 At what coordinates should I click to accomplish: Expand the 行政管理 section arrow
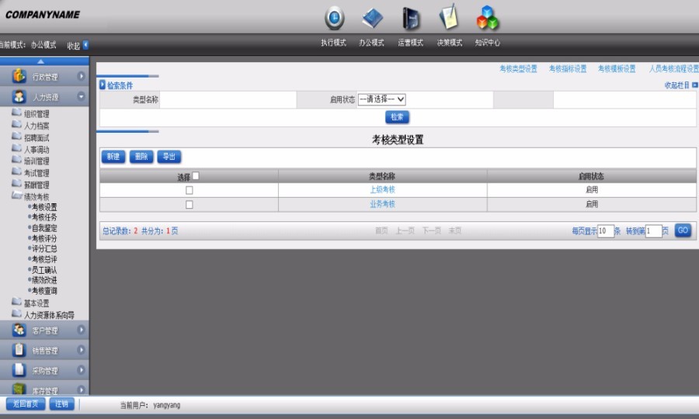(81, 76)
